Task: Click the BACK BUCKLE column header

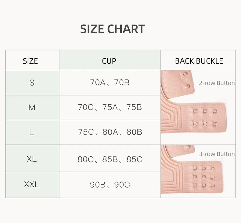Action: coord(199,61)
